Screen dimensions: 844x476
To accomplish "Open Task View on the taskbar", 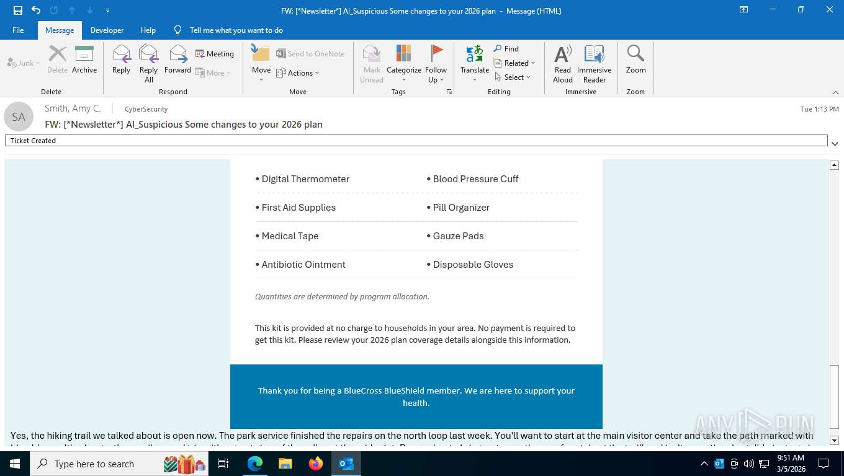I will [x=224, y=464].
